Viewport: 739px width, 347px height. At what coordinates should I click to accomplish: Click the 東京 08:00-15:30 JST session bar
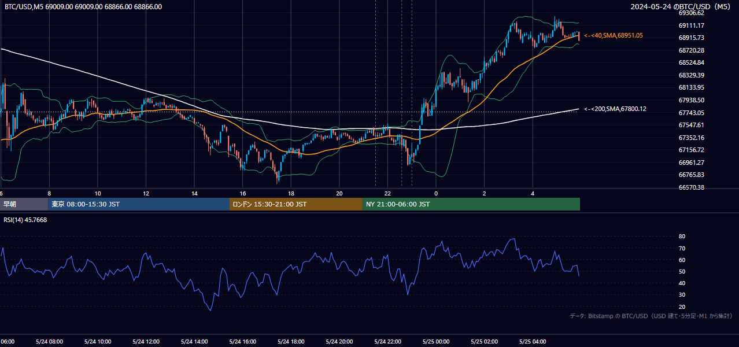click(139, 204)
